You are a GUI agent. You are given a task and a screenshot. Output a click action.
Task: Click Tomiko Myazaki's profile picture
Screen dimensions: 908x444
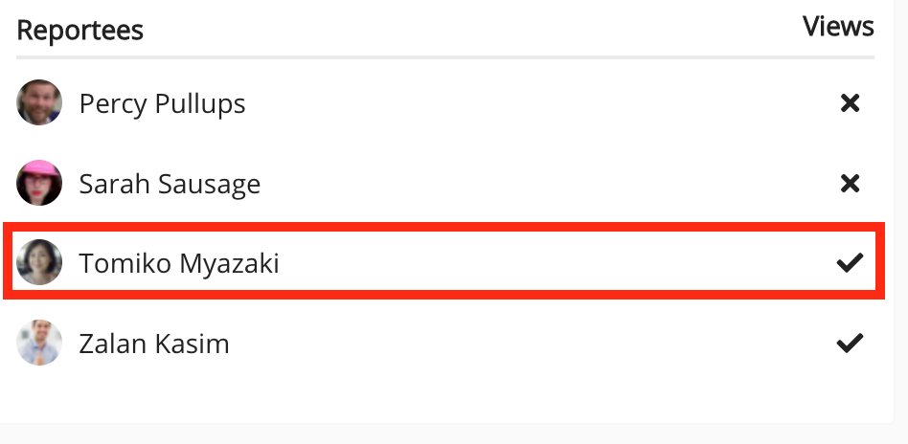pyautogui.click(x=39, y=262)
